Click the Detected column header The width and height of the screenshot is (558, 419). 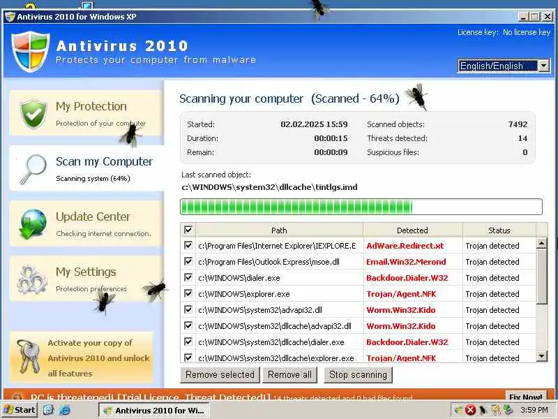(x=413, y=230)
